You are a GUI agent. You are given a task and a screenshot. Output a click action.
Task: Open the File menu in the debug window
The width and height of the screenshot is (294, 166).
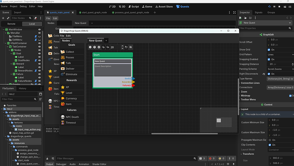pos(62,36)
